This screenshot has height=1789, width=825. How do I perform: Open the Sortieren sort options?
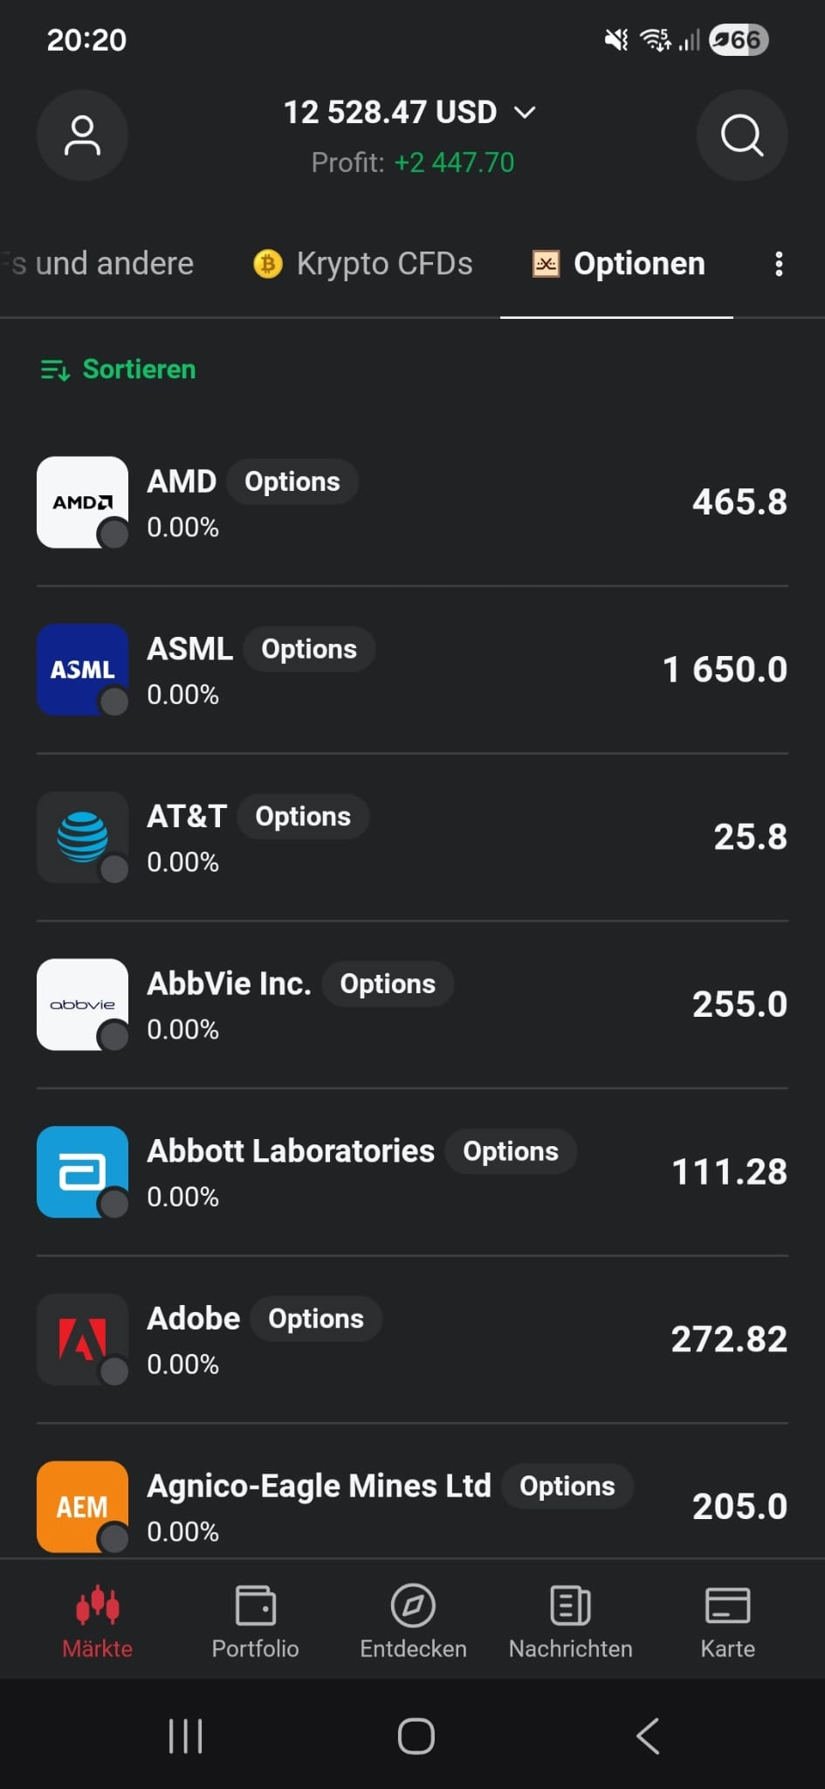[118, 370]
